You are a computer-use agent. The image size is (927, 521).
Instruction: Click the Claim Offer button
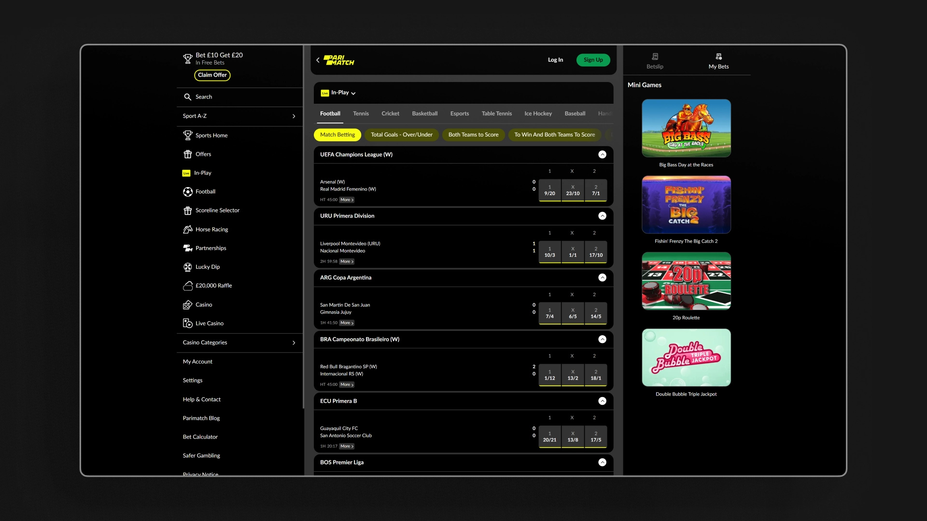click(212, 75)
